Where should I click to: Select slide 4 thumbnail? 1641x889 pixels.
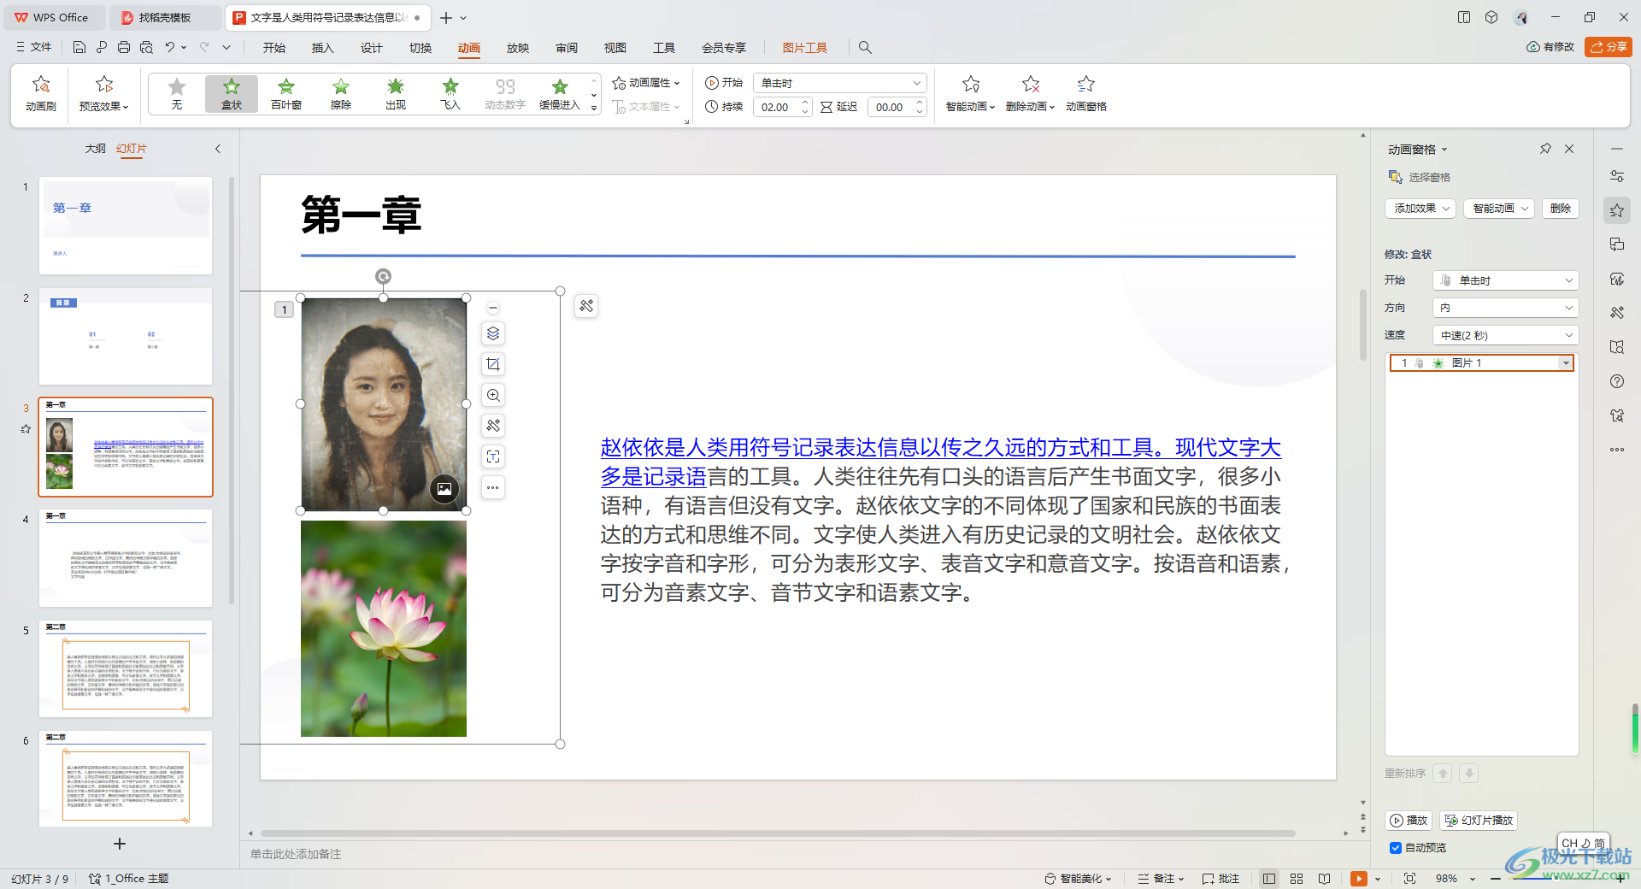(x=126, y=557)
